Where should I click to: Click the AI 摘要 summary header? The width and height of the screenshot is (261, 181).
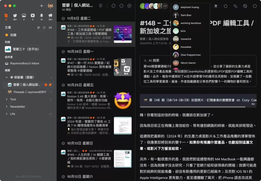(152, 61)
